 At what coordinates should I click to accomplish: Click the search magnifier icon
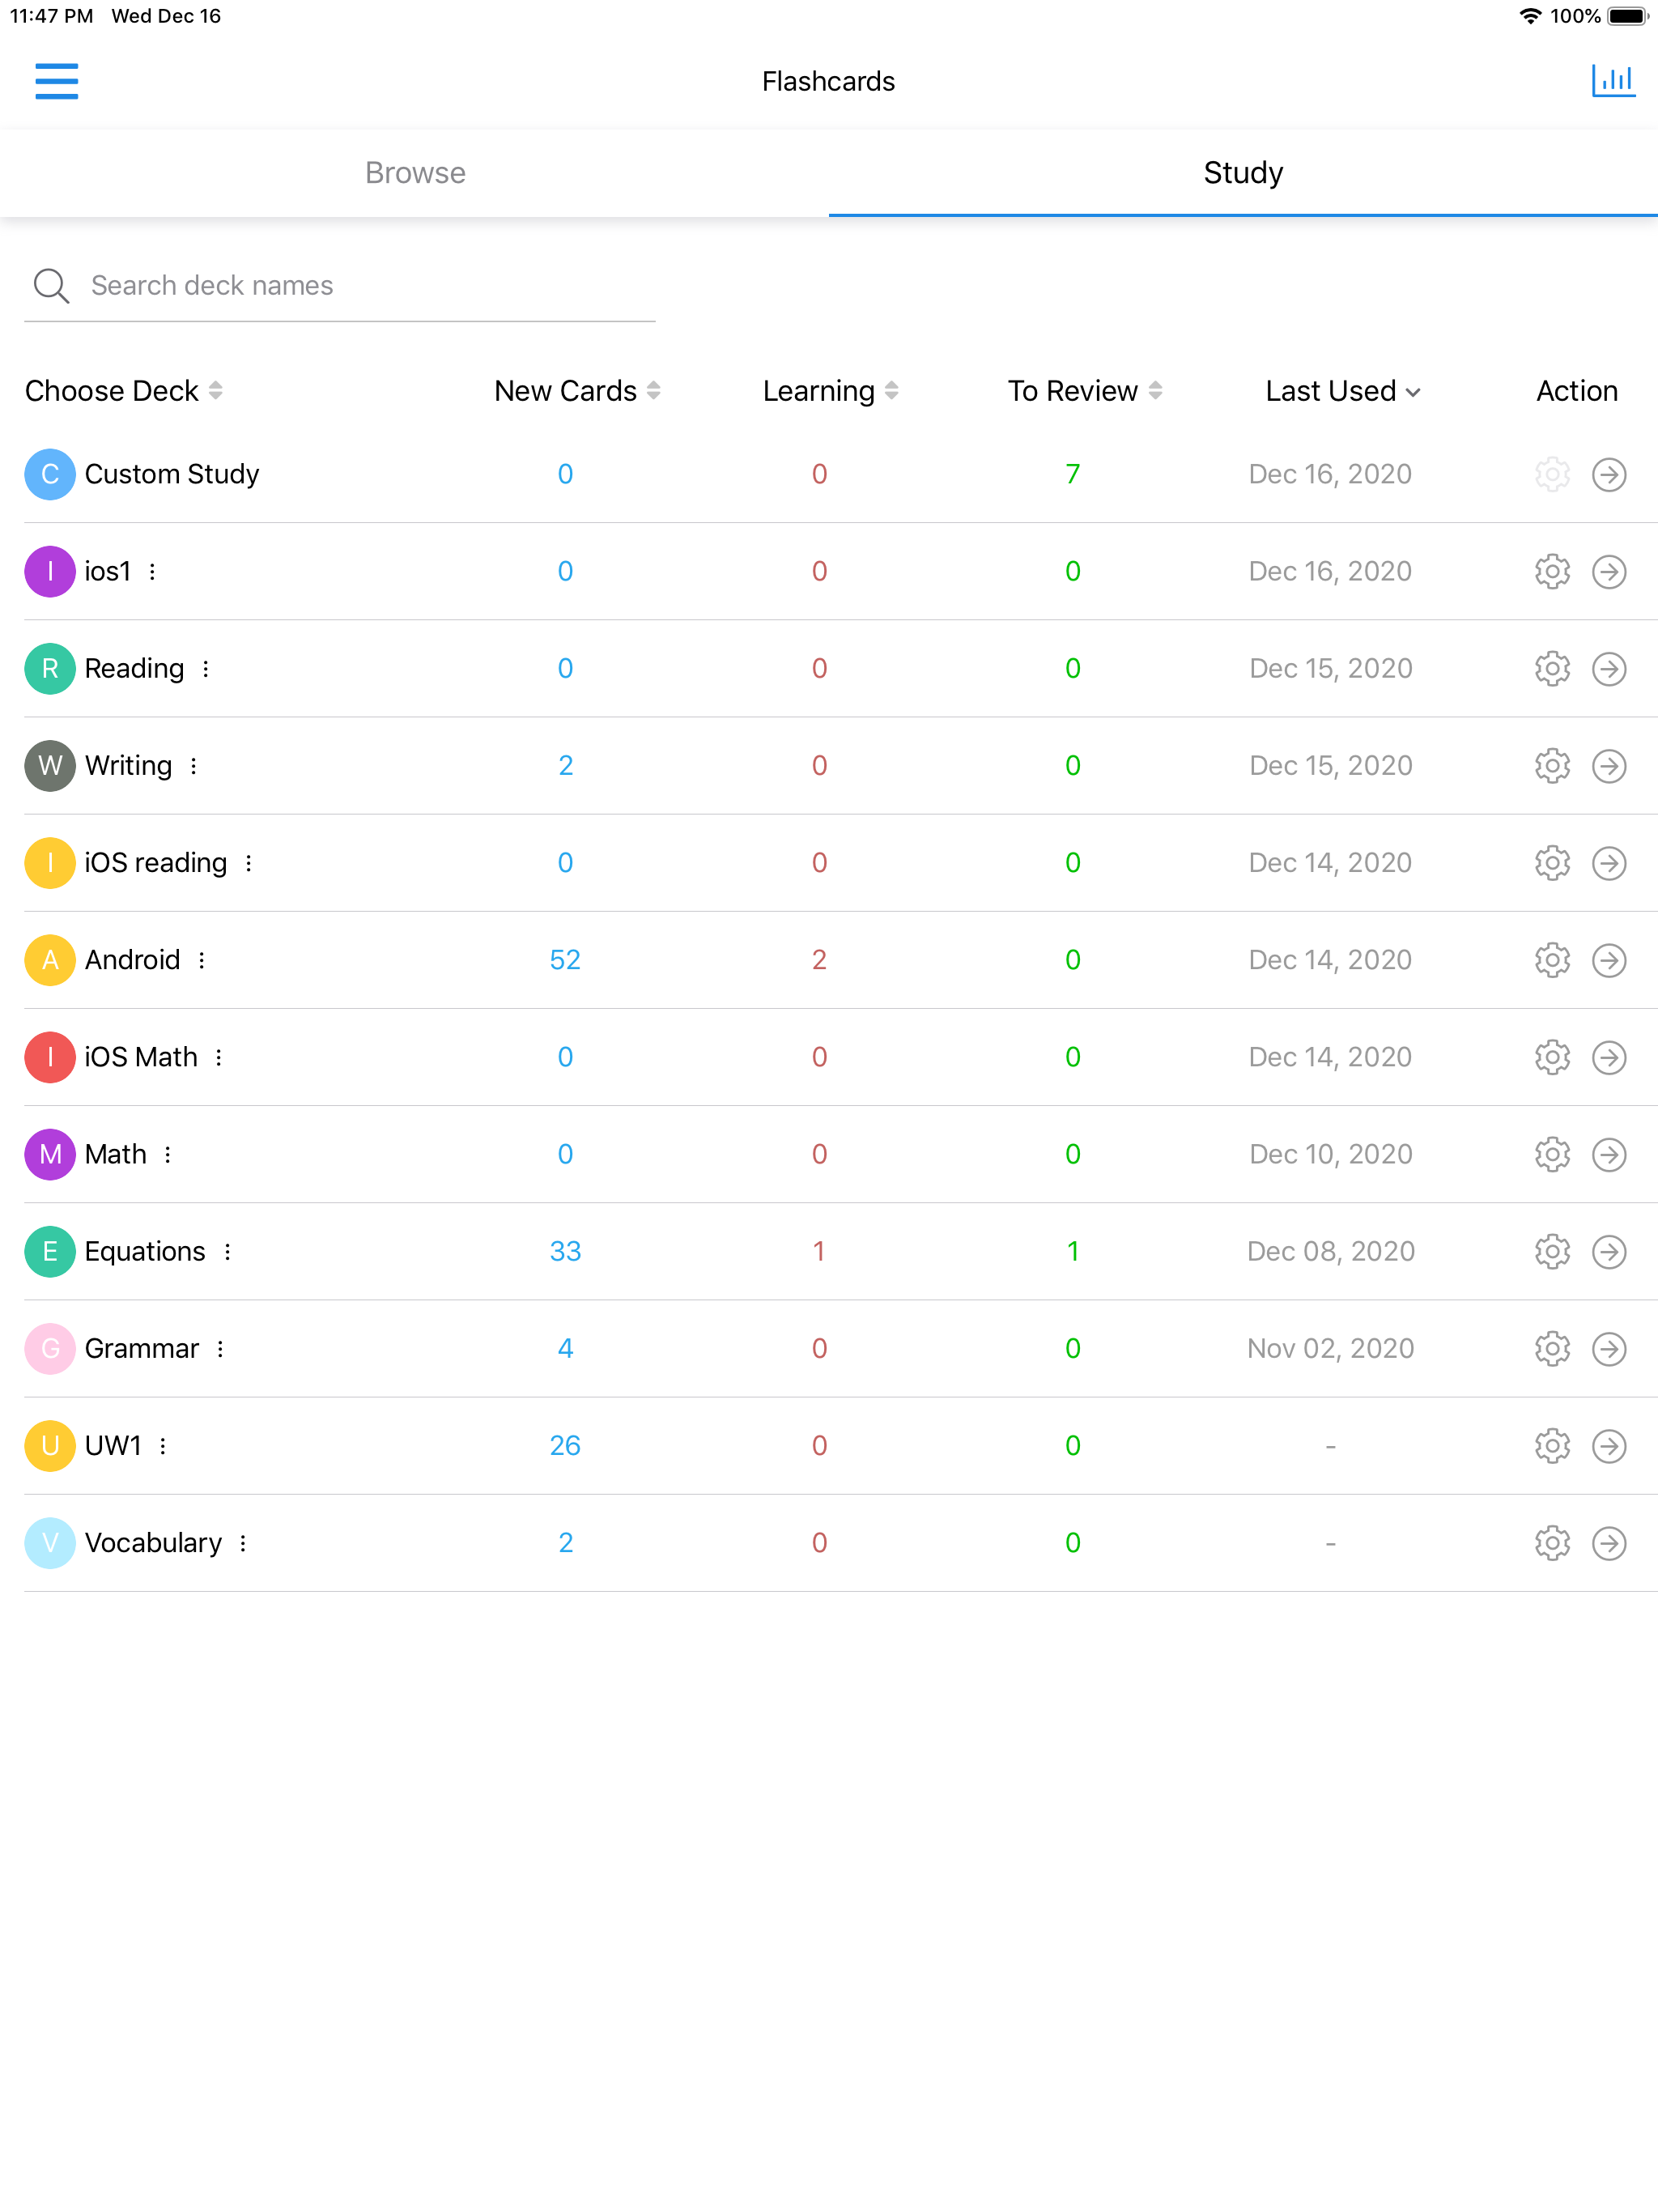[x=51, y=285]
